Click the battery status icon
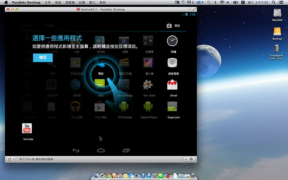This screenshot has height=180, width=288. [235, 3]
